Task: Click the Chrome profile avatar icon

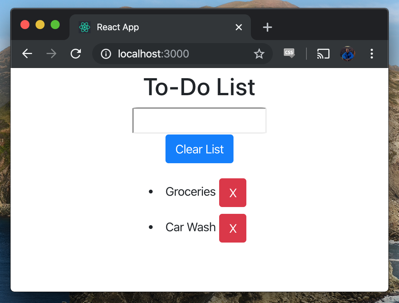Action: tap(347, 54)
